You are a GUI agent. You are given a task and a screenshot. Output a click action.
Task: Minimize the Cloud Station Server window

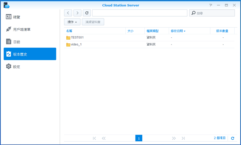point(218,5)
